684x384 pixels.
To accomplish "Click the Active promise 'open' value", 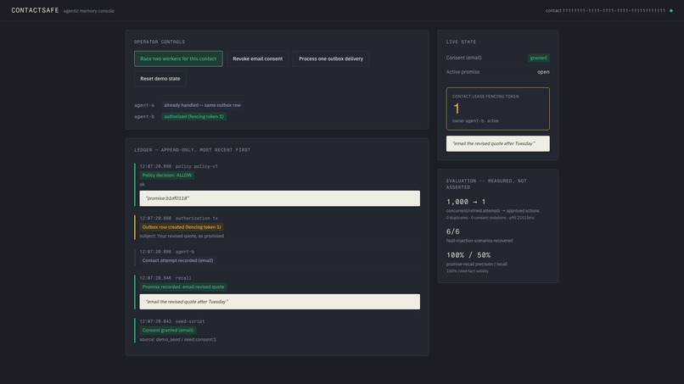I will tap(543, 72).
